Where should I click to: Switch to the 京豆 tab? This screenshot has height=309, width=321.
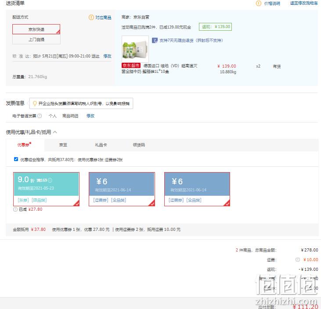63,145
